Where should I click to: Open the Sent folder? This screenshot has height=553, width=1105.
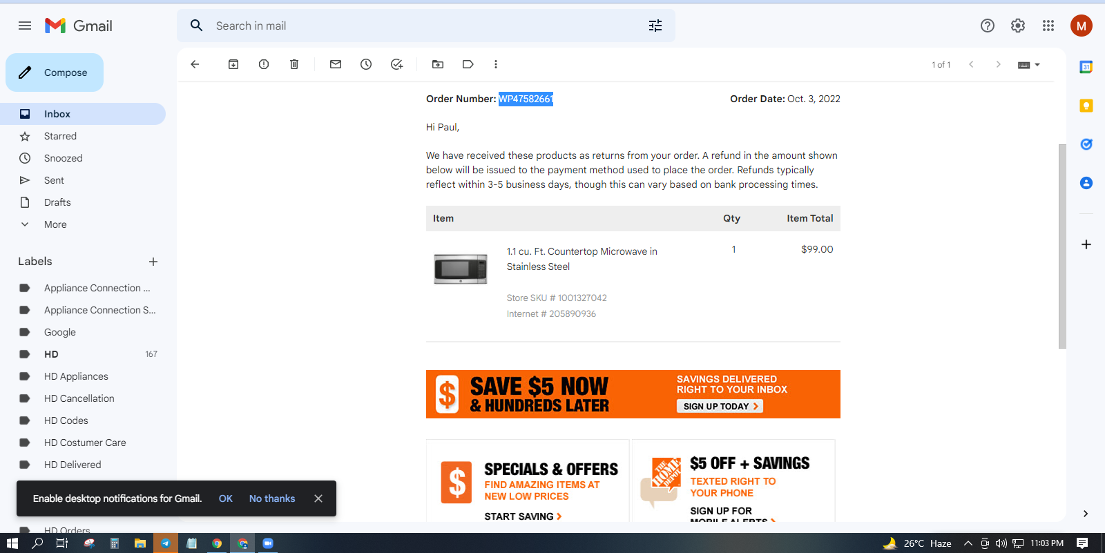83,180
